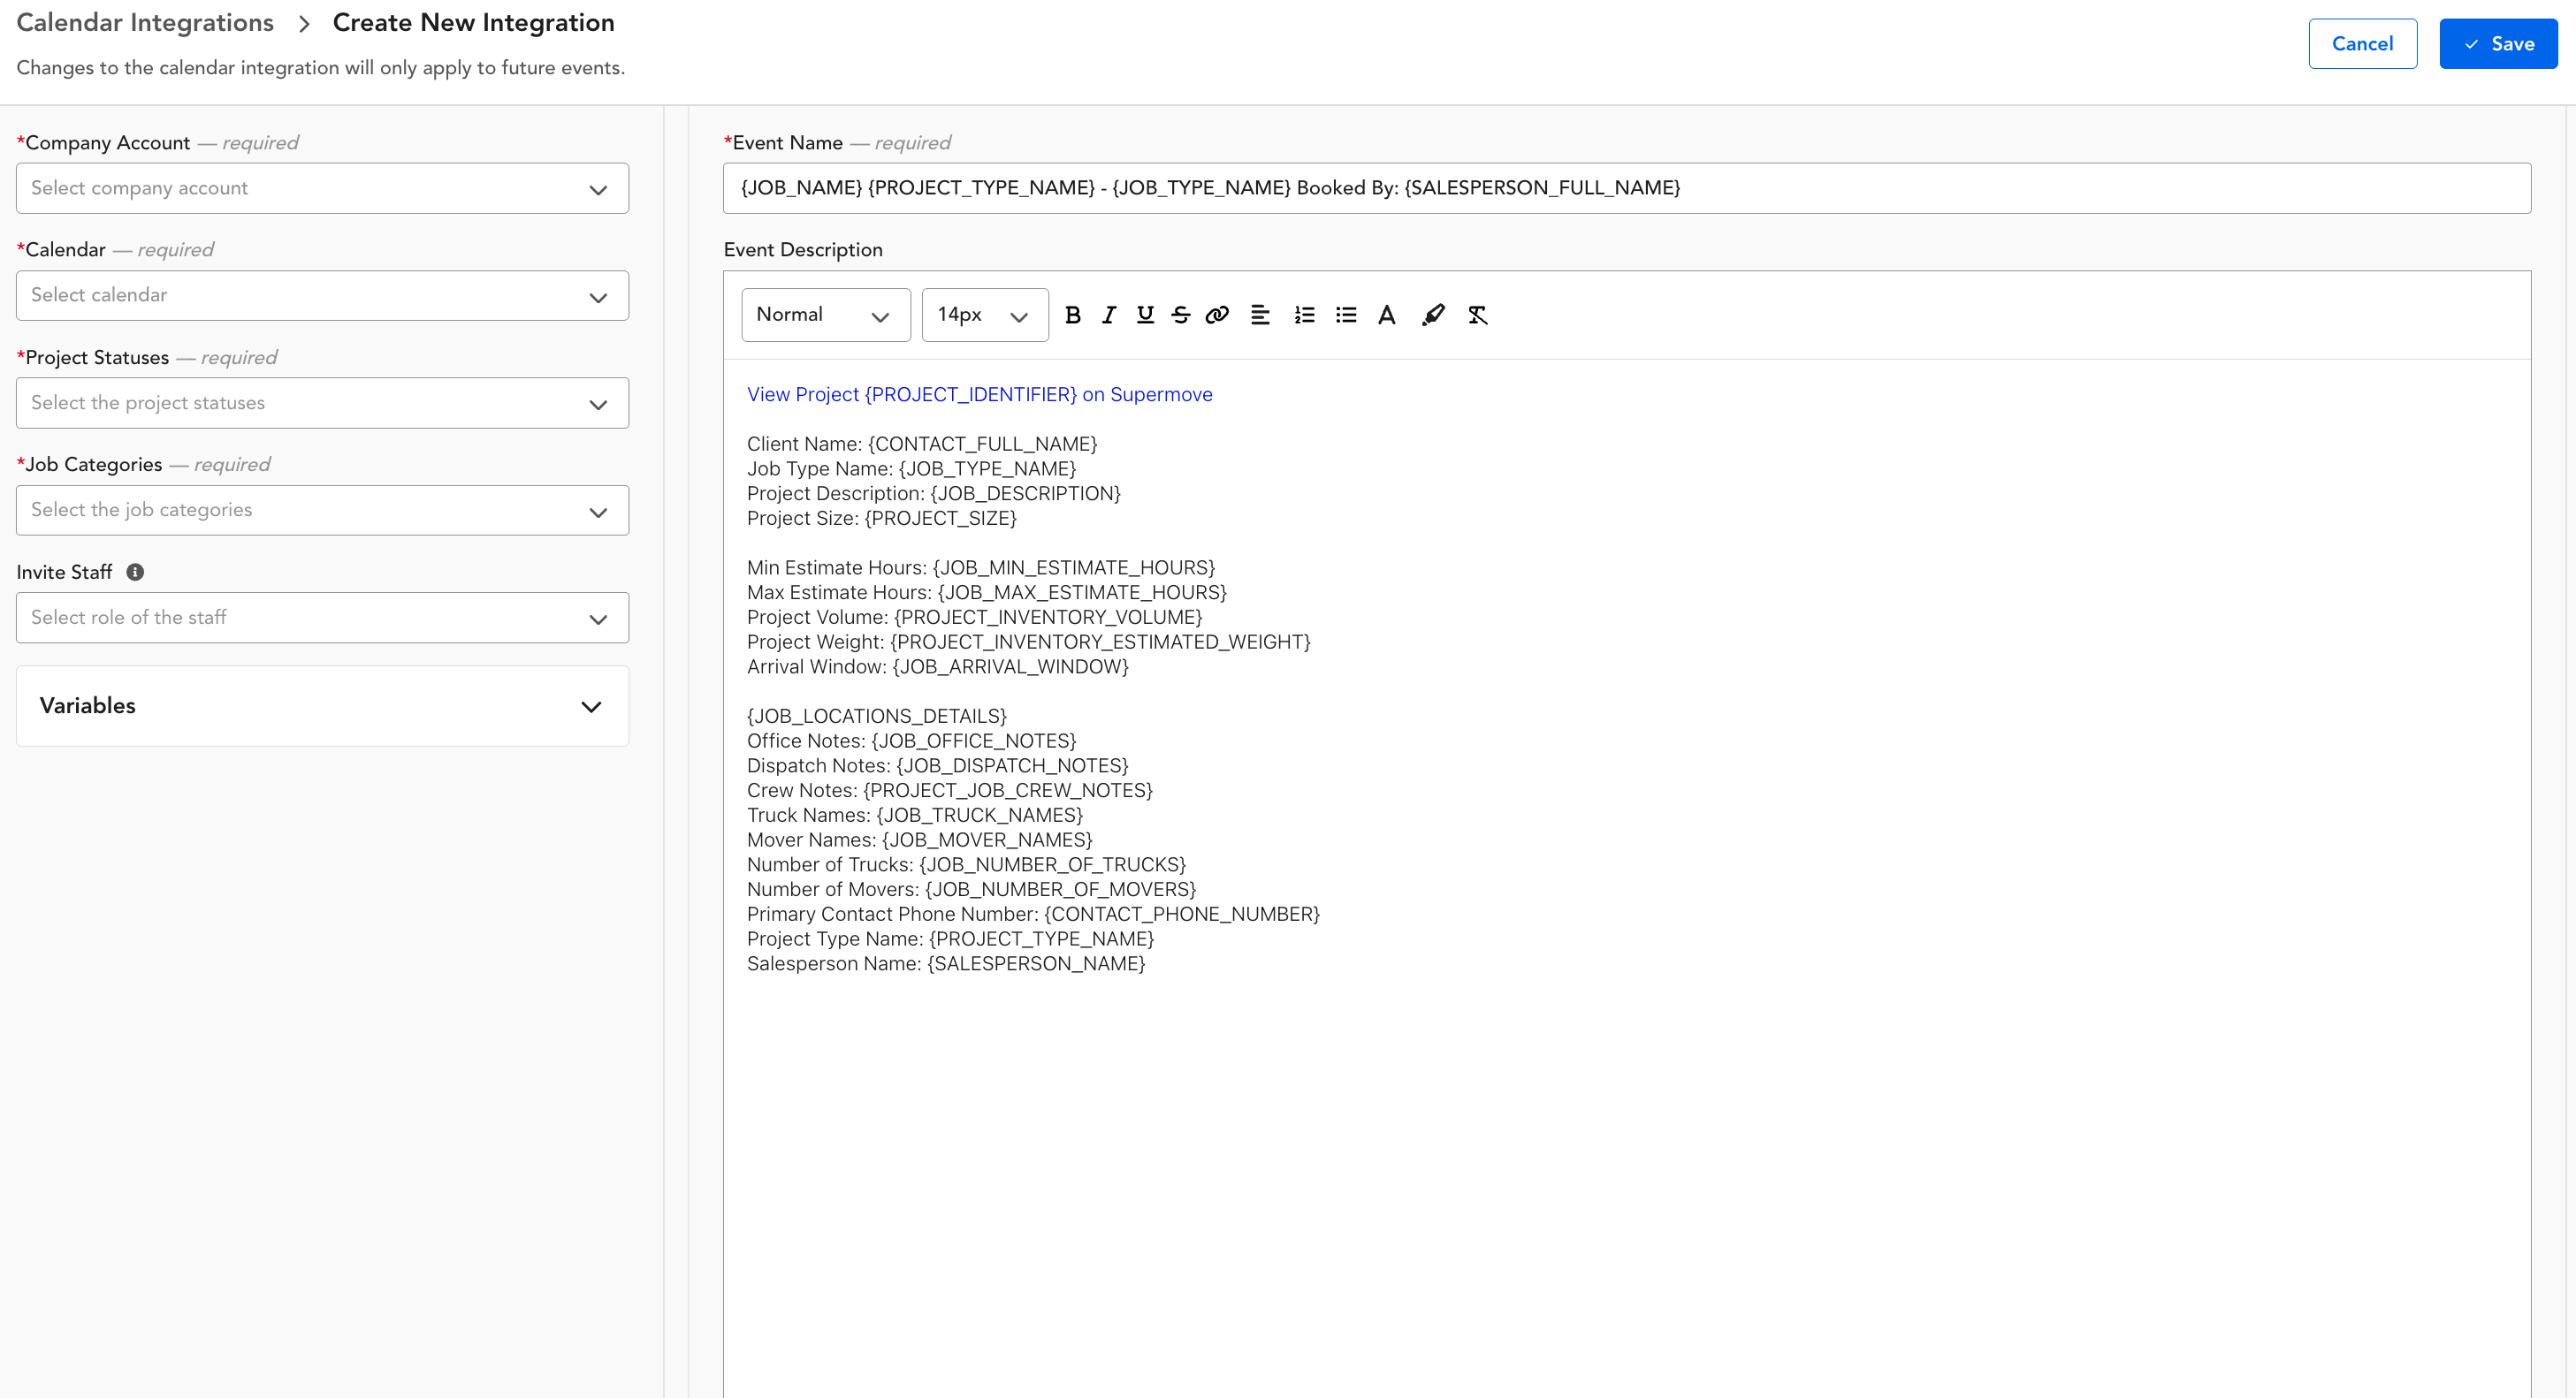The width and height of the screenshot is (2576, 1398).
Task: Apply strikethrough formatting
Action: click(1181, 315)
